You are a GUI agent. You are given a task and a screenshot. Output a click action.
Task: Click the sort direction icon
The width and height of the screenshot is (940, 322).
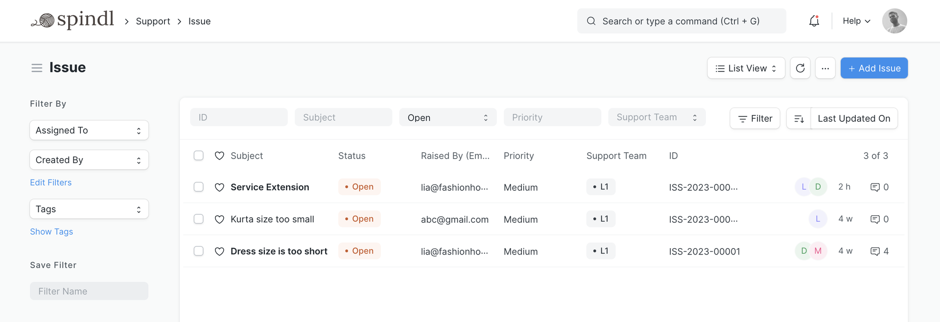799,118
